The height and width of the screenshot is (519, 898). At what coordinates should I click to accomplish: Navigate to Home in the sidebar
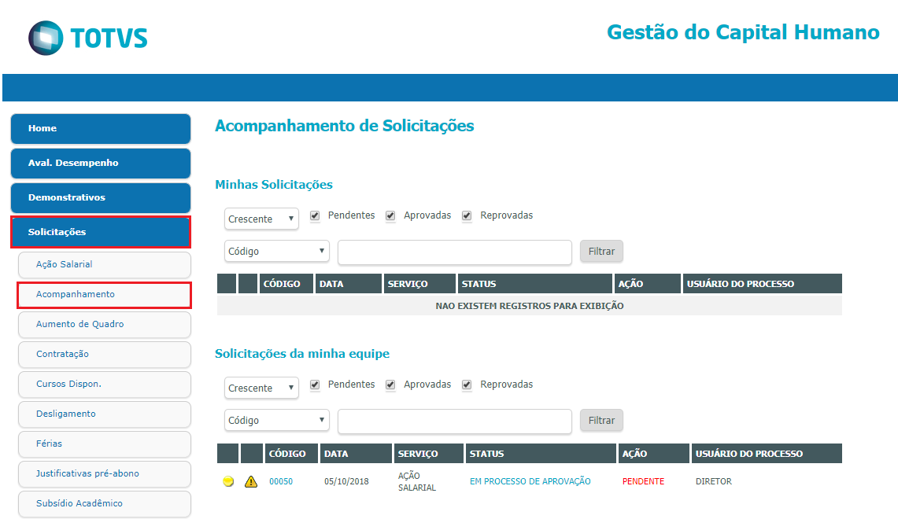[100, 128]
